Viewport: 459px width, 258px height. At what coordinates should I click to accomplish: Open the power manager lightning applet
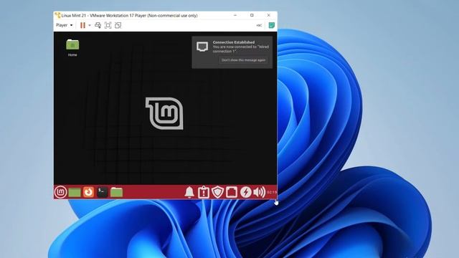coord(245,192)
